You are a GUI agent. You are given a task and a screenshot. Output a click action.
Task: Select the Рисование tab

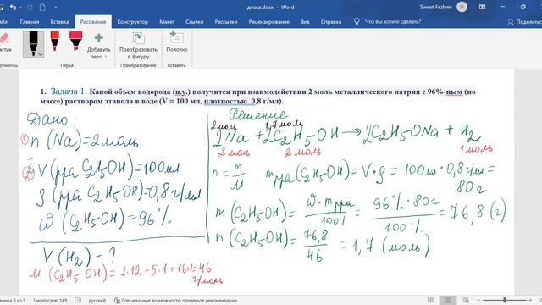pos(93,22)
